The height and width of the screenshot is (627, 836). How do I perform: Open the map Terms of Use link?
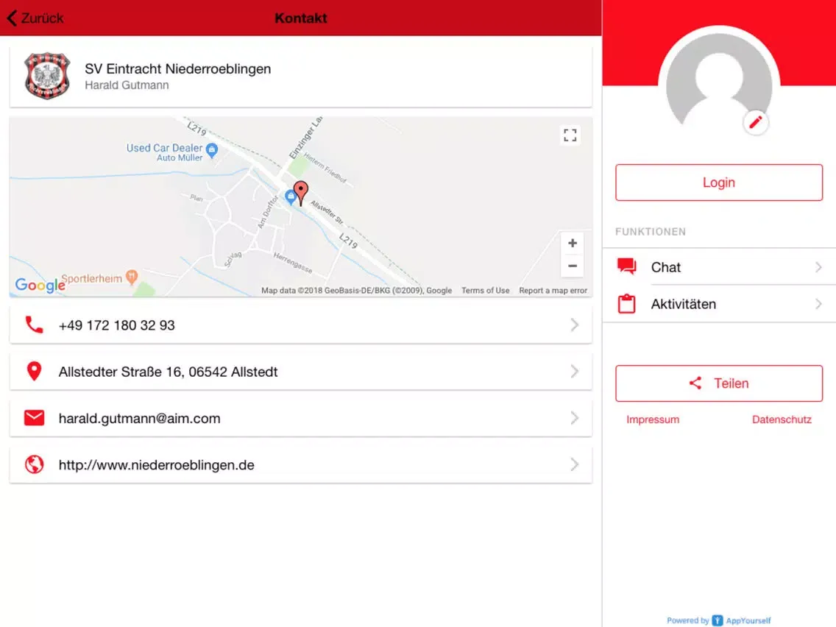[485, 291]
